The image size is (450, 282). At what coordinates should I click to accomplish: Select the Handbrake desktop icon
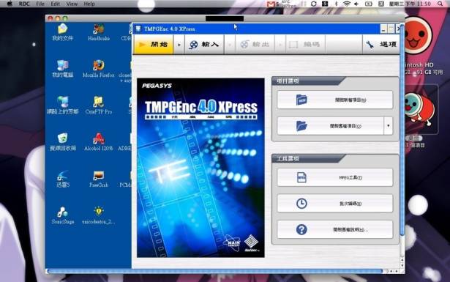point(99,32)
